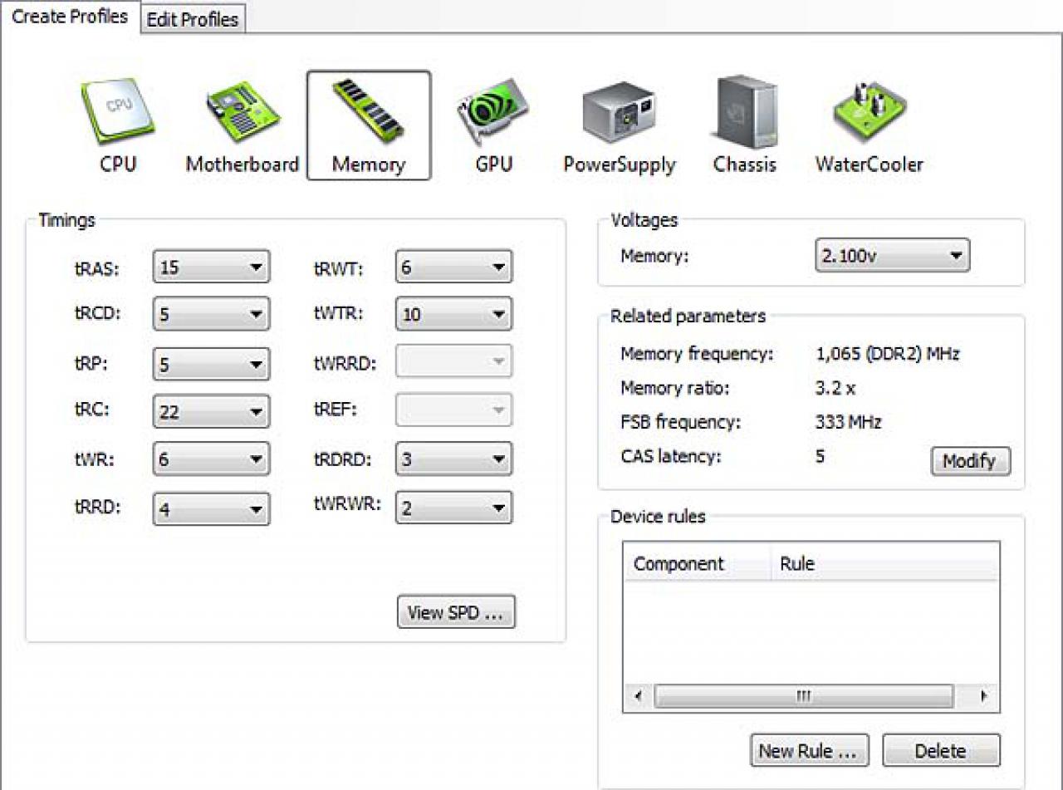Open the tWRWR timing dropdown
1063x790 pixels.
pos(454,508)
